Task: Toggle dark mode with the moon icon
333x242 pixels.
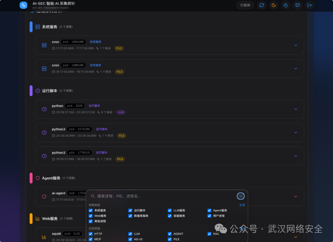Action: tap(273, 5)
